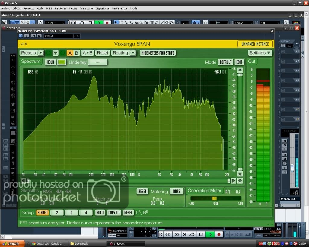Screen dimensions: 309x247
Task: Click the EDIT mode button
Action: 239,62
